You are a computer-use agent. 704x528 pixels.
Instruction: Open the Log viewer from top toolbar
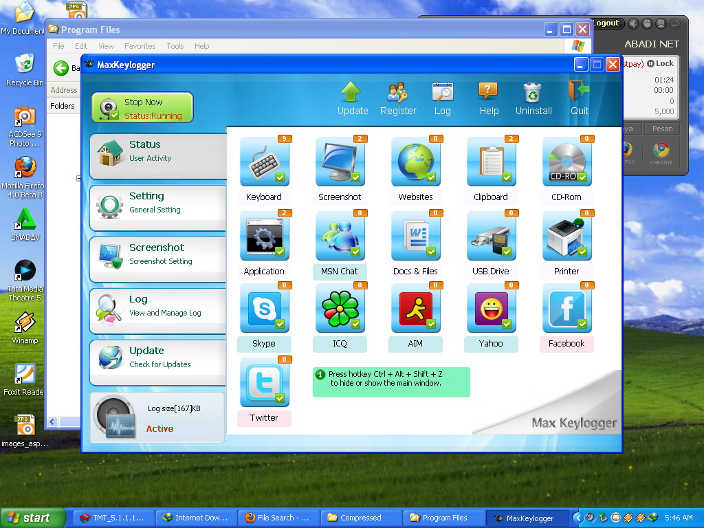(442, 98)
